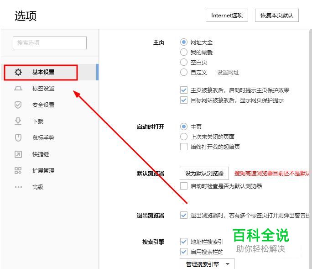Click the gear icon for 基本设置
The height and width of the screenshot is (269, 312).
18,72
